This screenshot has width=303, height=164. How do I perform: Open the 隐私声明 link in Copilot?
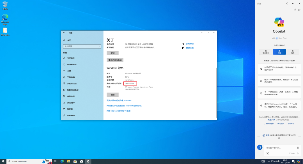pyautogui.click(x=291, y=124)
